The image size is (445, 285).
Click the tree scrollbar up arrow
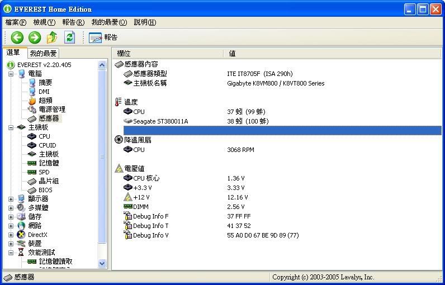pos(102,65)
